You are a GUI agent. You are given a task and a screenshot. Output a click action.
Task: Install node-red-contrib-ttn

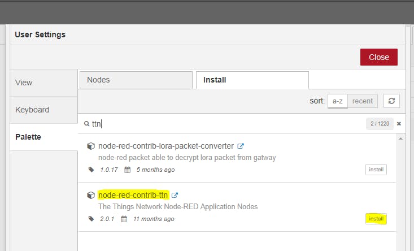click(x=376, y=219)
